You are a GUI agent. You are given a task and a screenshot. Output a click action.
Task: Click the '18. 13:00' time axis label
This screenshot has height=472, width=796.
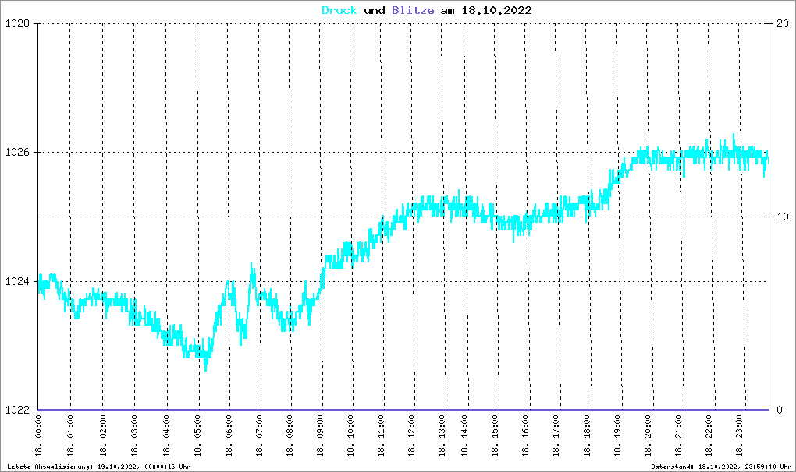[x=442, y=435]
